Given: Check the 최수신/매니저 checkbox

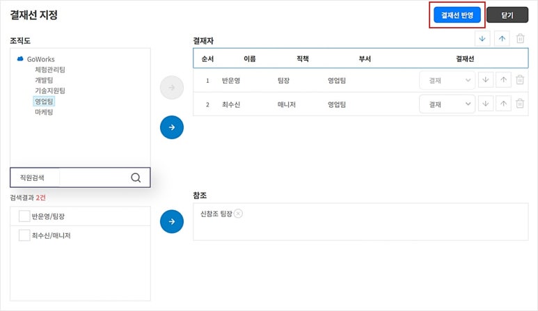Looking at the screenshot, I should [24, 236].
